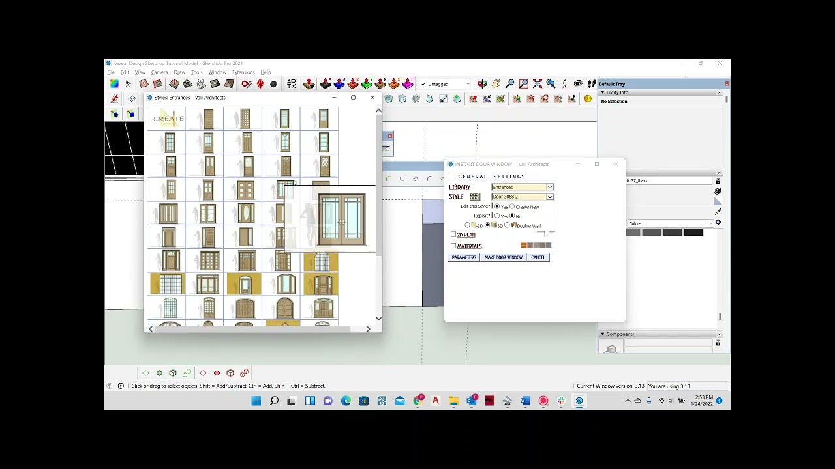Click the red gem extension icon
835x469 pixels.
pos(260,84)
